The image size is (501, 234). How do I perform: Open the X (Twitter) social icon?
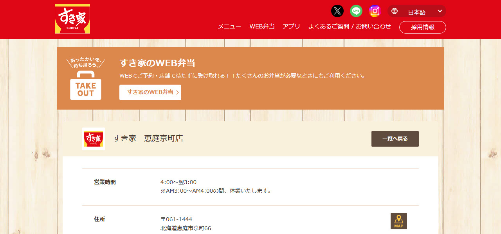[x=337, y=11]
